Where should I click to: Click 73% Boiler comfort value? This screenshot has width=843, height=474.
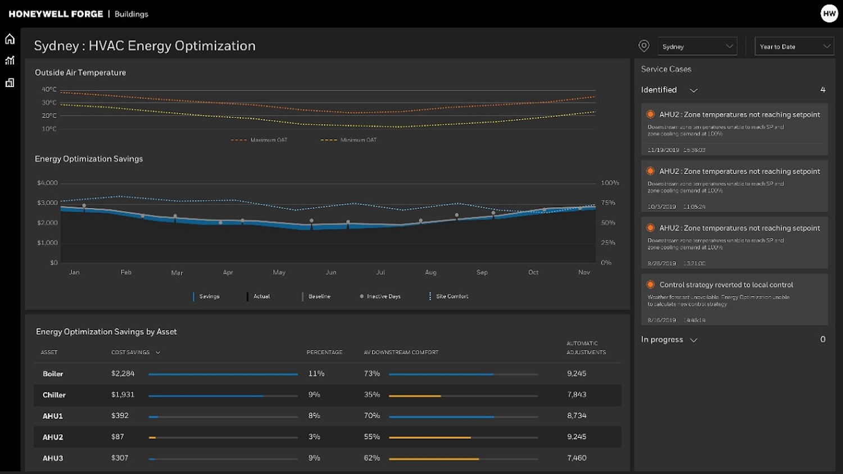click(372, 373)
